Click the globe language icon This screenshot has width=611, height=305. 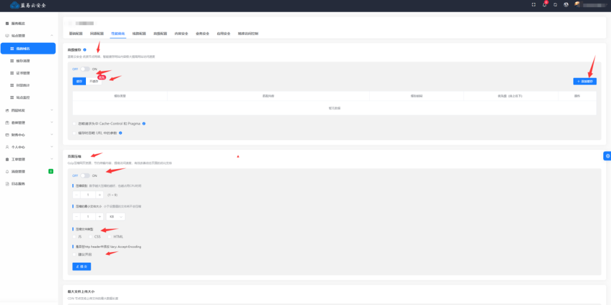pos(566,5)
